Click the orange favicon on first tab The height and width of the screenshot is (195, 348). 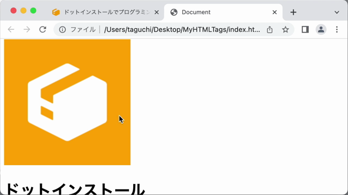click(x=56, y=12)
